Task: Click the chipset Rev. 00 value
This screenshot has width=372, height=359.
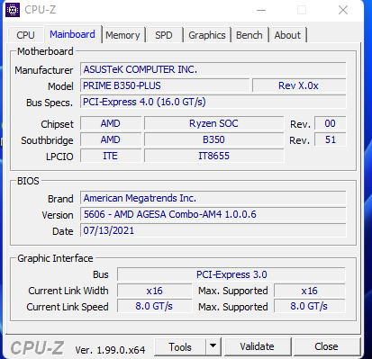Action: (330, 123)
